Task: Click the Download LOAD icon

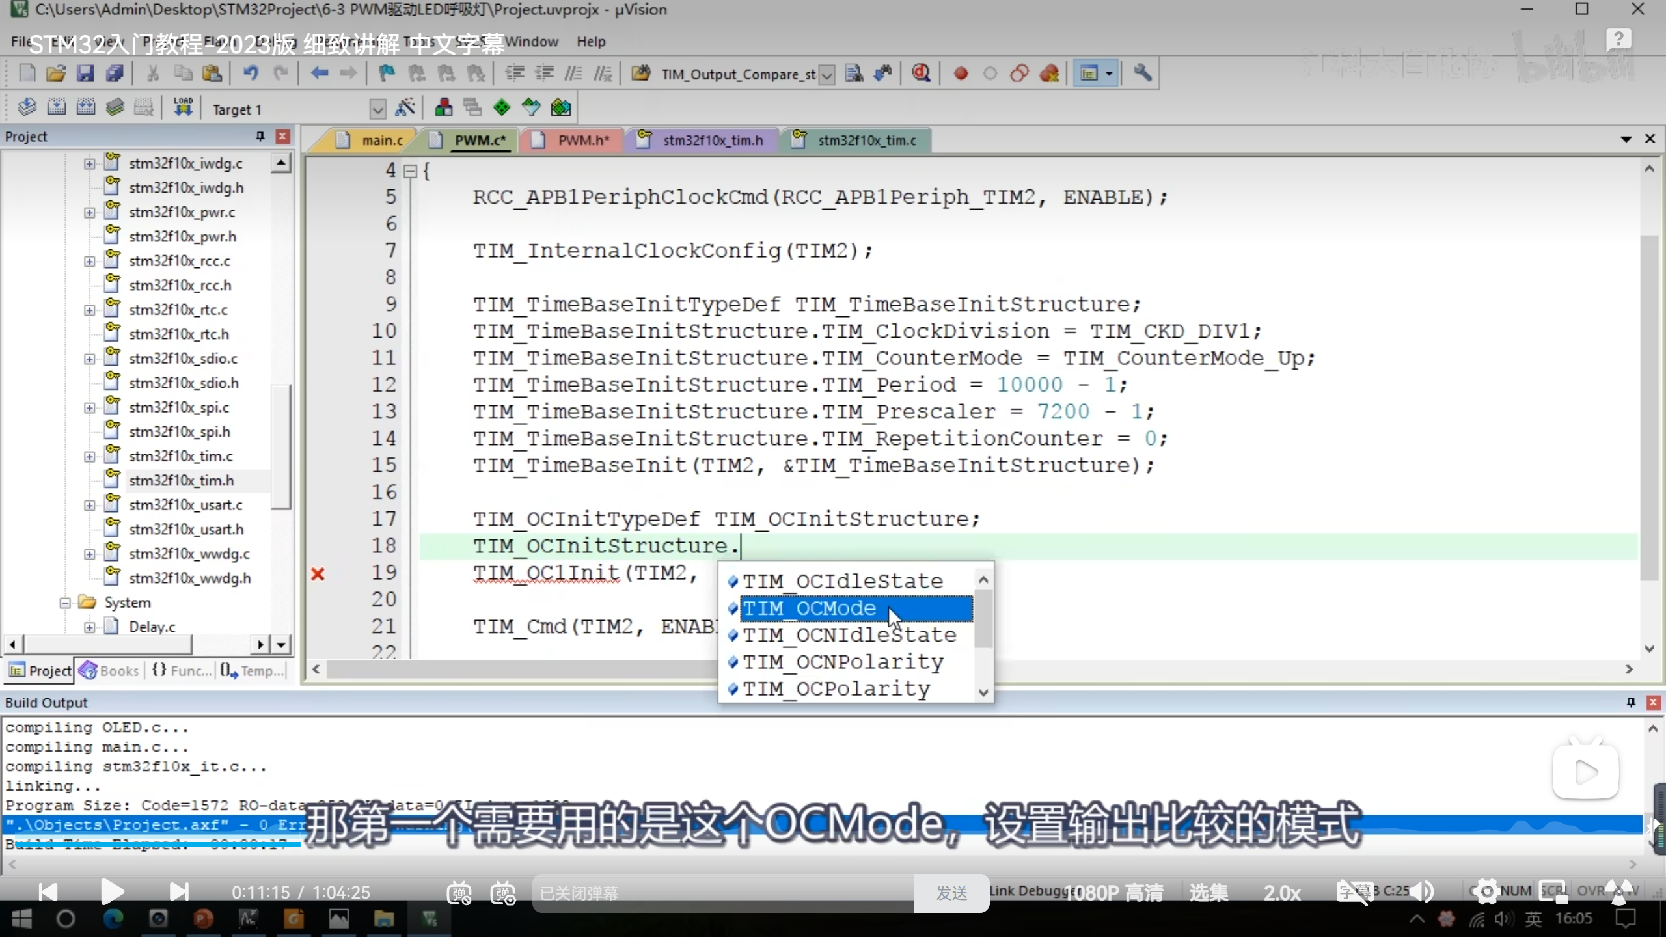Action: [x=183, y=107]
